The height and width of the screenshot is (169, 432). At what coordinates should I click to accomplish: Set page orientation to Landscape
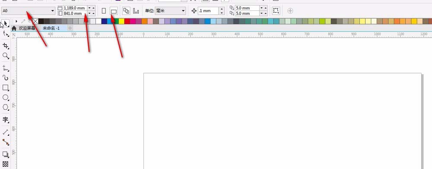click(114, 11)
